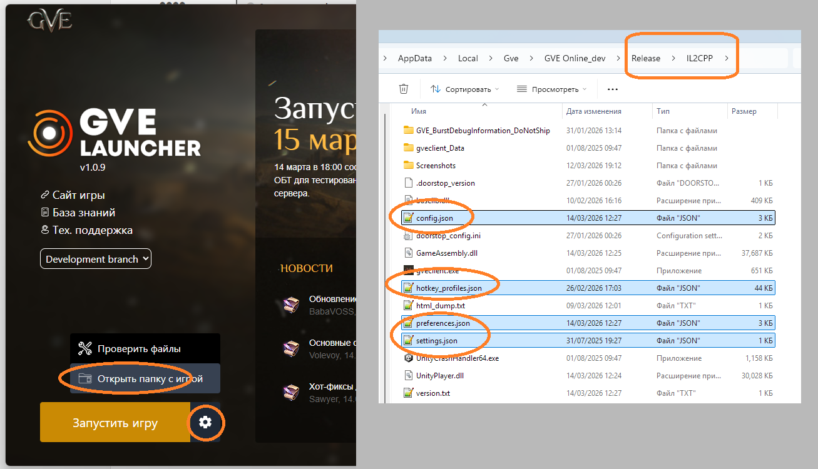Viewport: 818px width, 469px height.
Task: Click the file icon of html_dump.txt
Action: pos(409,306)
